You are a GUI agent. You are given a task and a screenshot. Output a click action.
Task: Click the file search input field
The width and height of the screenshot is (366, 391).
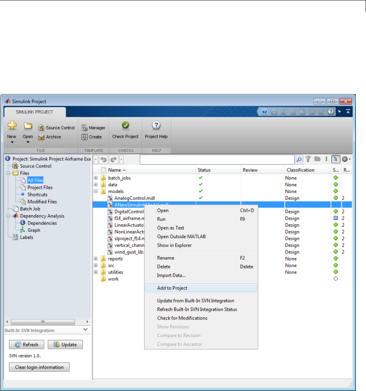(x=217, y=160)
